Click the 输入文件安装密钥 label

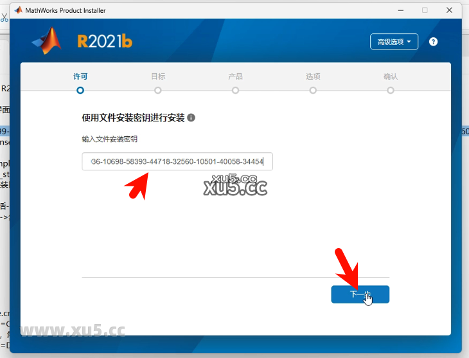pyautogui.click(x=109, y=139)
